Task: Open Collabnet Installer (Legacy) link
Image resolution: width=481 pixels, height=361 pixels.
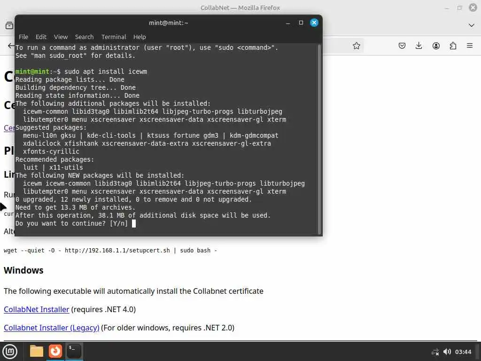Action: 52,328
